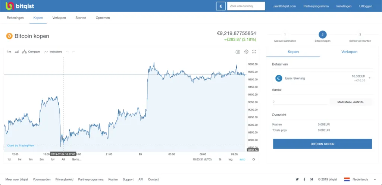Click the Euro rekening circle icon
This screenshot has height=185, width=382.
click(279, 78)
